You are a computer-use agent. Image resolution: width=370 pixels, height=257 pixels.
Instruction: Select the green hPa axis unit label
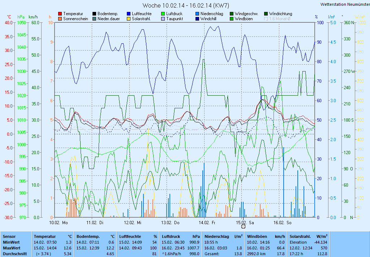21,17
